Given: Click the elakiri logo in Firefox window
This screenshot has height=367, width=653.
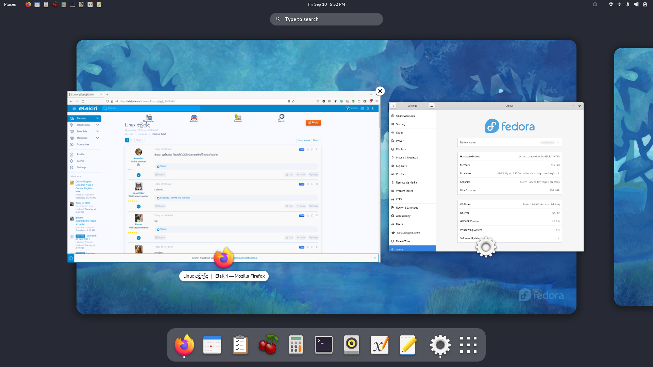Looking at the screenshot, I should click(x=88, y=108).
